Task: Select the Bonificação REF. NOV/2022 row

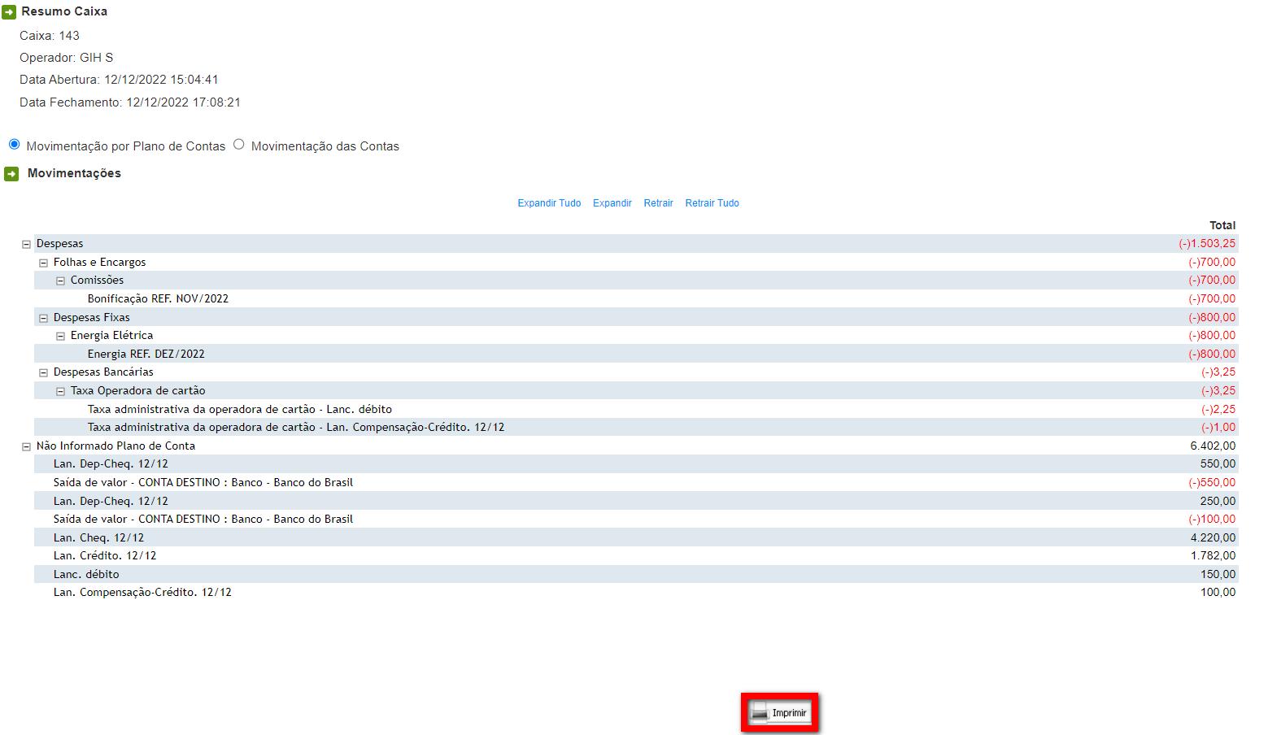Action: [158, 299]
